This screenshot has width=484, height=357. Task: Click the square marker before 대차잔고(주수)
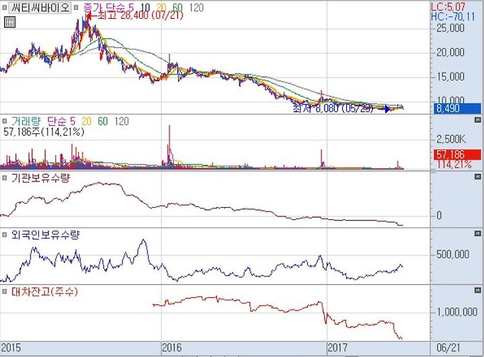pos(4,292)
